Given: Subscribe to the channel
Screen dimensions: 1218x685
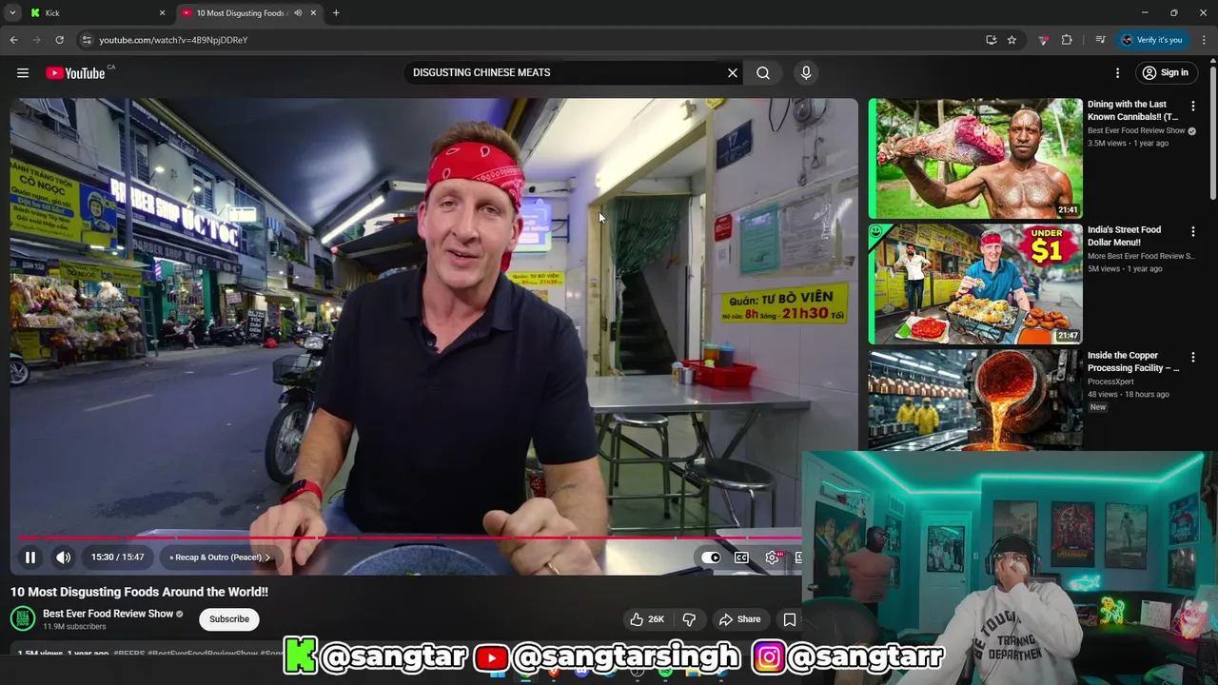Looking at the screenshot, I should (229, 619).
